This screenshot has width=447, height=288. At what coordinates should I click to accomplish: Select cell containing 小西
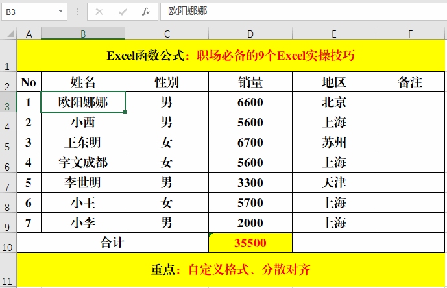83,122
